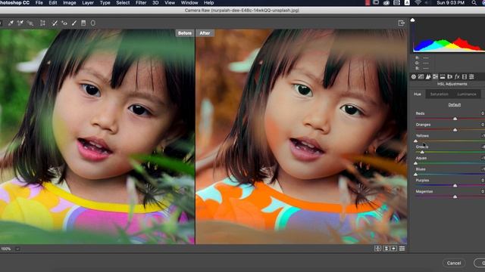Open the Lens Corrections panel icon
The image size is (485, 272).
click(449, 77)
